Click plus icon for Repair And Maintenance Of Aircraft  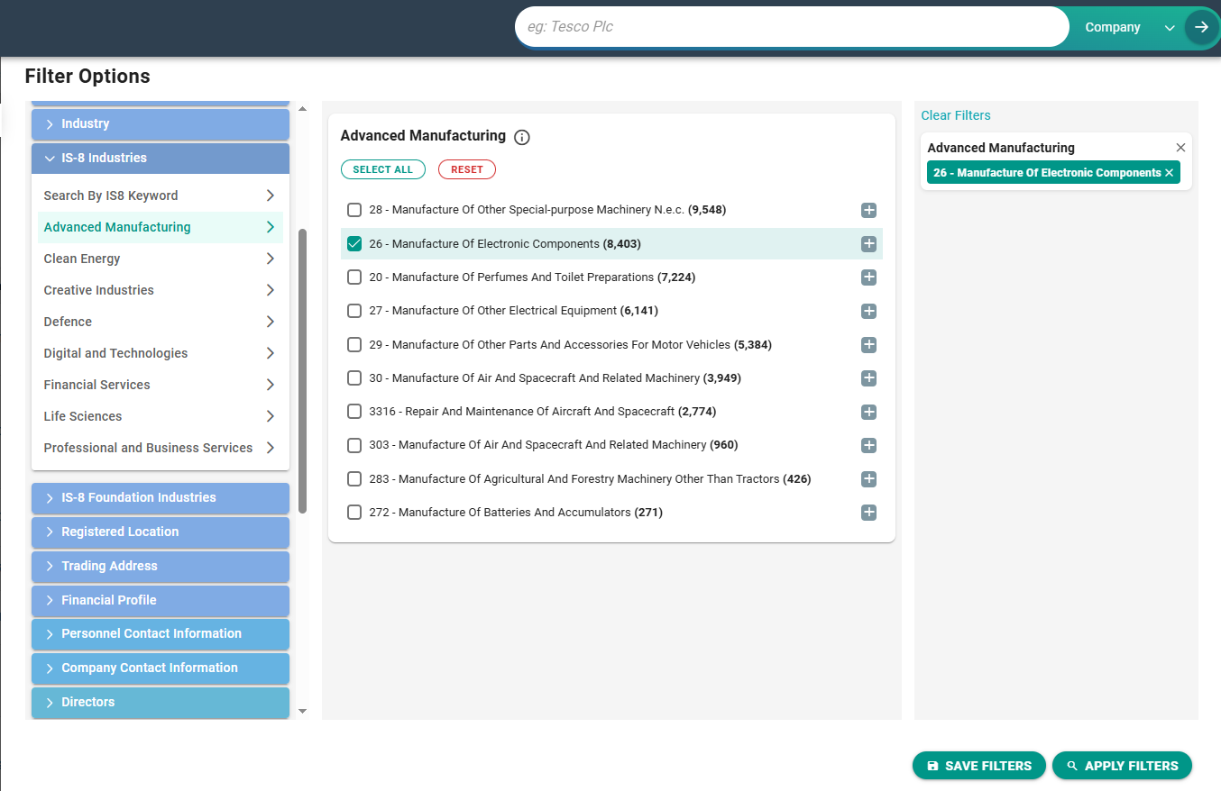click(x=868, y=412)
